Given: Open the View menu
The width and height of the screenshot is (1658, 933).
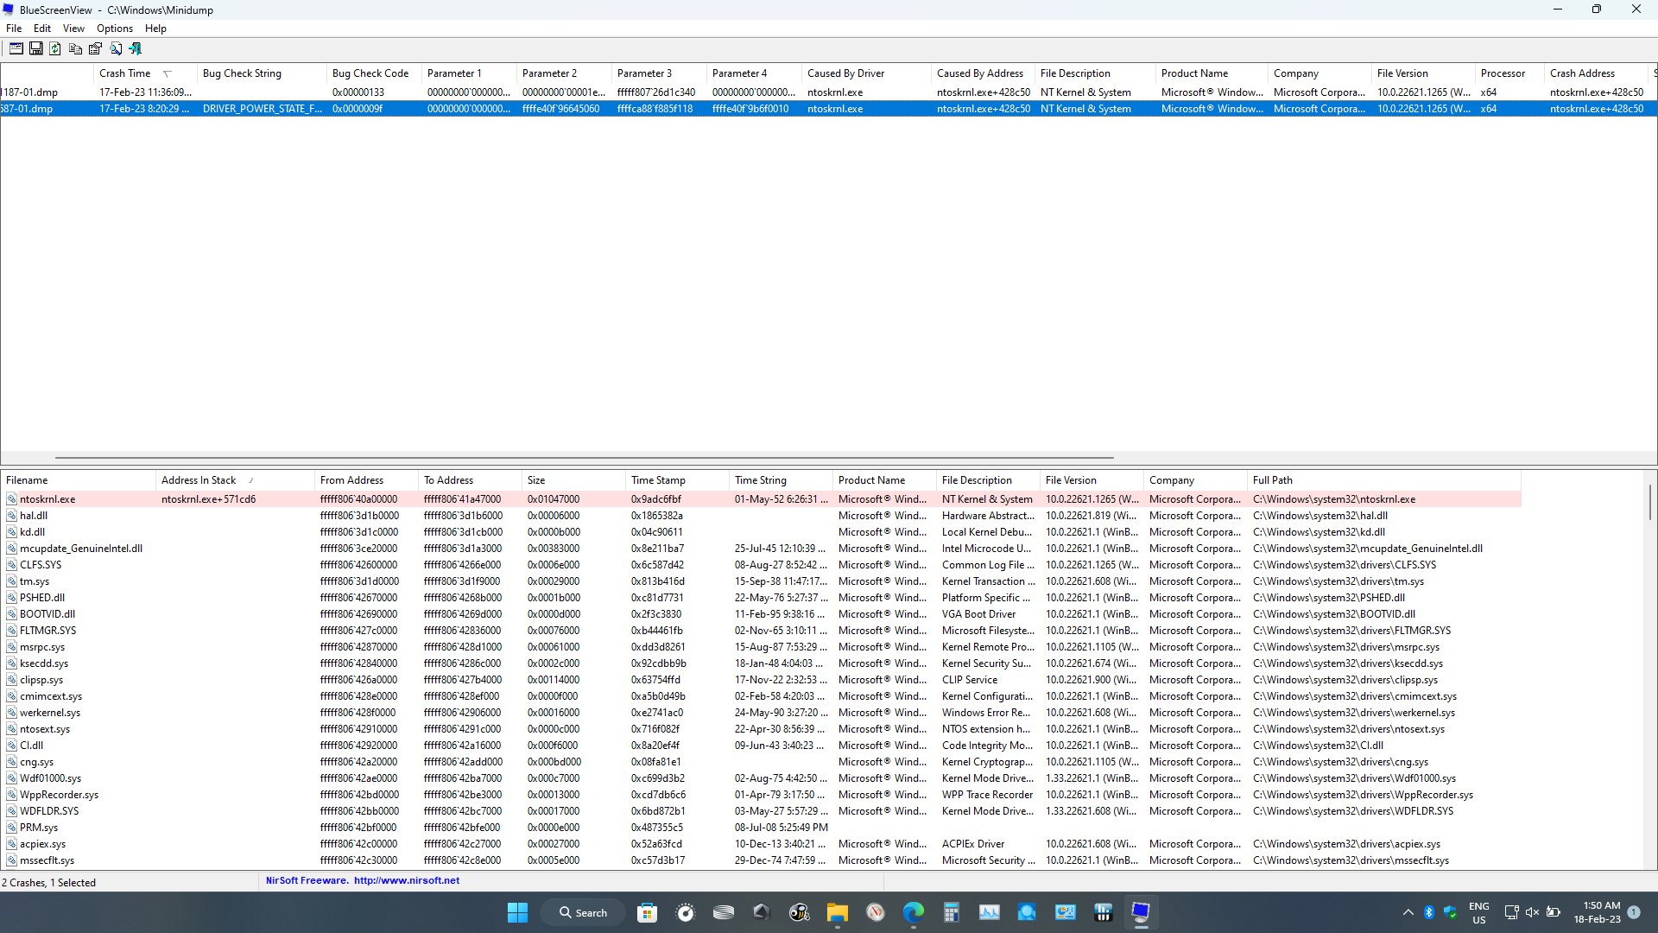Looking at the screenshot, I should pyautogui.click(x=73, y=29).
